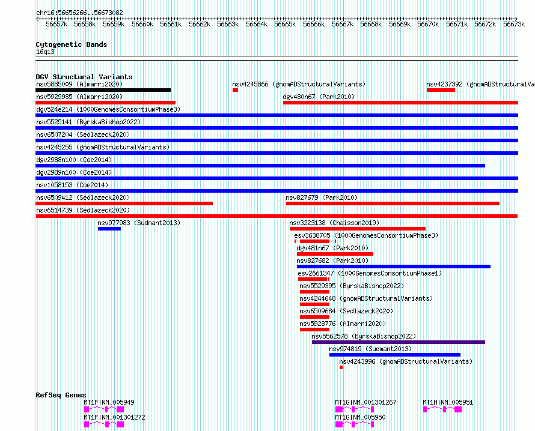Select the nsv5929985 (Almarri2020) red variant bar
This screenshot has width=535, height=431.
(x=105, y=103)
